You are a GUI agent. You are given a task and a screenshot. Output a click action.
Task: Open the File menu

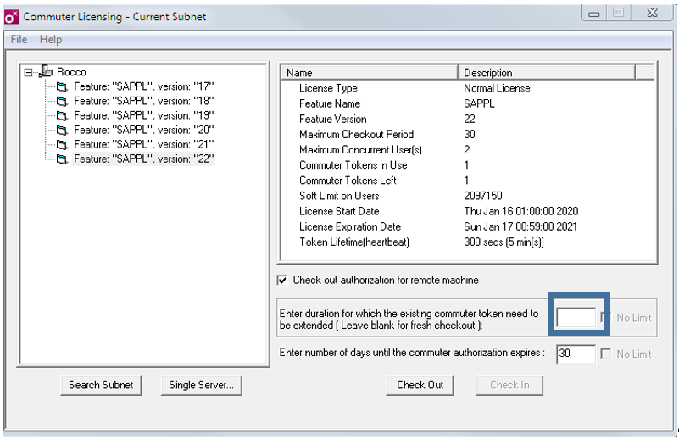click(19, 39)
